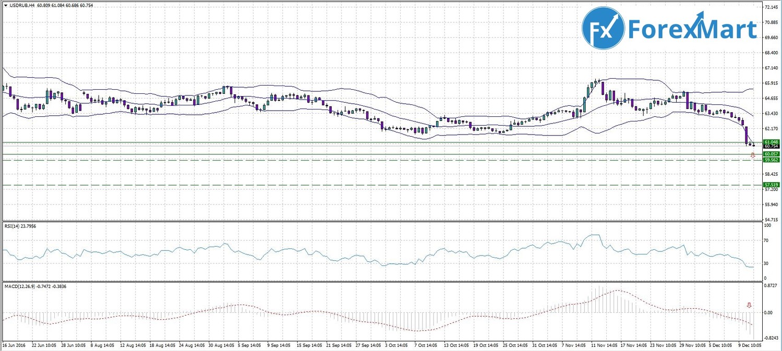Click the MACD 0.8727 axis value

771,286
